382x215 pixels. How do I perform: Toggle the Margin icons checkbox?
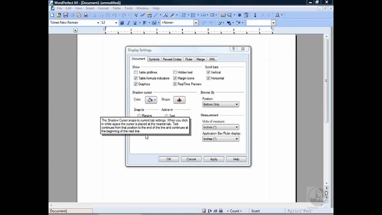coord(175,78)
